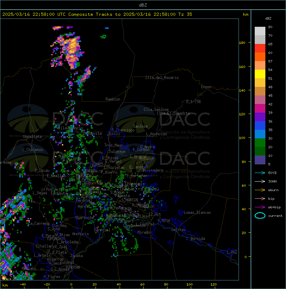Pick the light grey top swatch of scale

260,31
